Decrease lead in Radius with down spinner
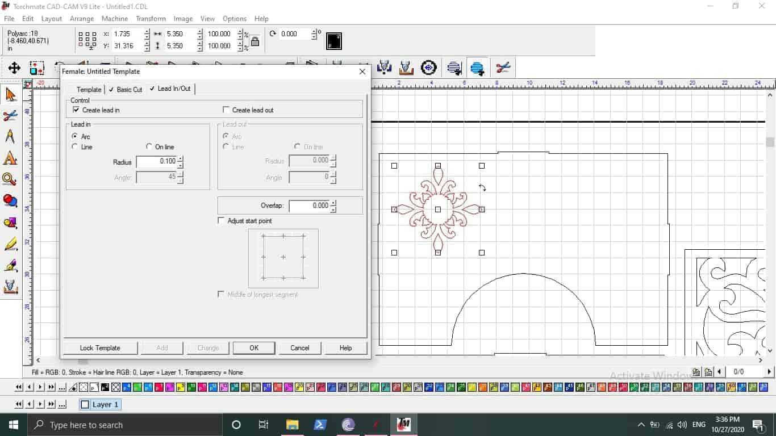776x436 pixels. pyautogui.click(x=181, y=165)
